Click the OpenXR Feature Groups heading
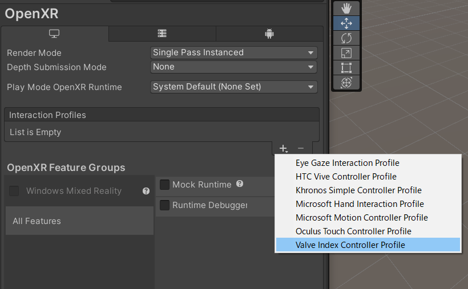Screen dimensions: 468x289 pos(66,168)
